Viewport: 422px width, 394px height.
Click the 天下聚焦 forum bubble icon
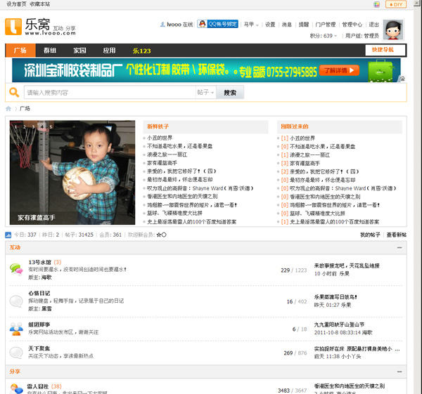pos(16,353)
